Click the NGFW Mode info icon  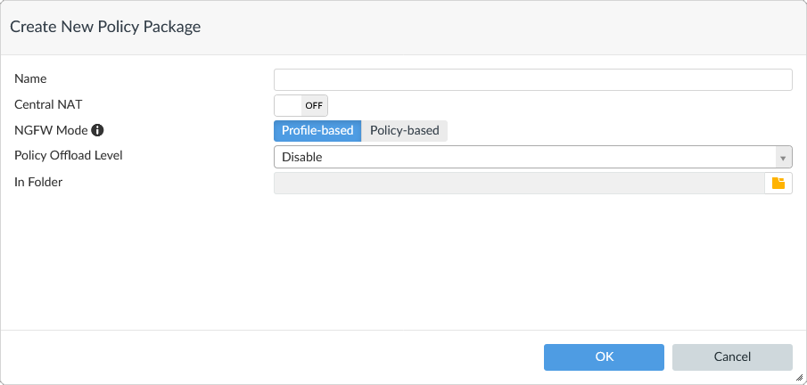[97, 130]
